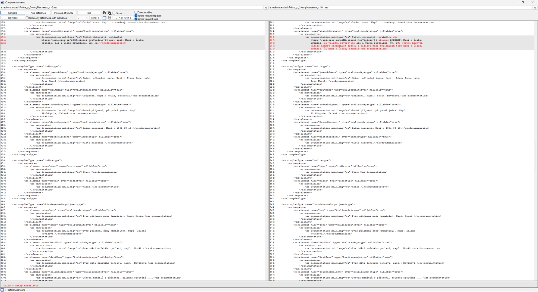
Task: Click the center difference overview strip
Action: pyautogui.click(x=267, y=151)
